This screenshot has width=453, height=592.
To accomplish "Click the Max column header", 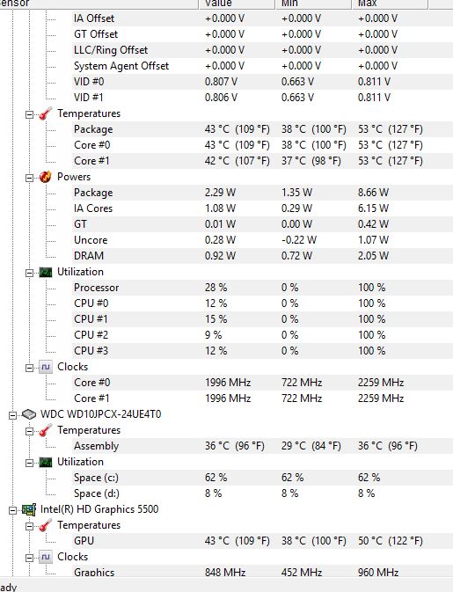I will pos(390,4).
